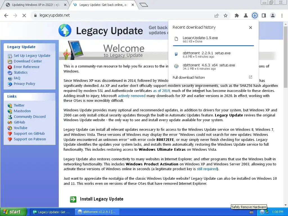Bookmark this page with the star icon
The image size is (288, 216).
pyautogui.click(x=226, y=16)
